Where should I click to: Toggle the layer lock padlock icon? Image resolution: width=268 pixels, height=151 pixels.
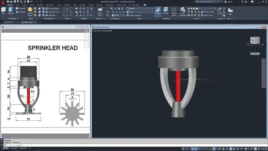click(194, 8)
